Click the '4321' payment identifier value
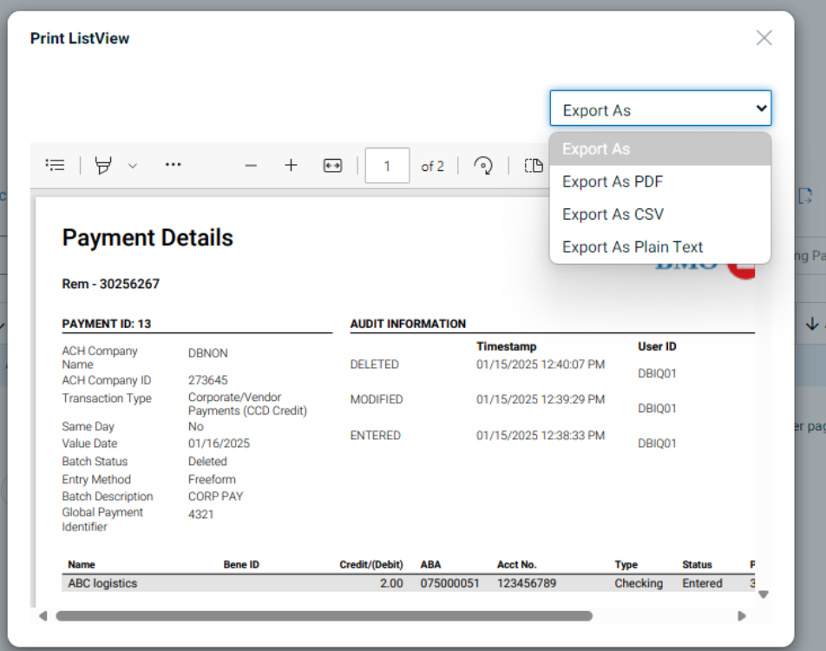The image size is (826, 651). click(201, 515)
